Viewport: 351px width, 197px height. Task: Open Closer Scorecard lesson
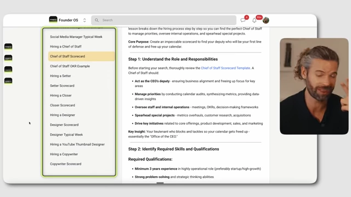coord(63,105)
